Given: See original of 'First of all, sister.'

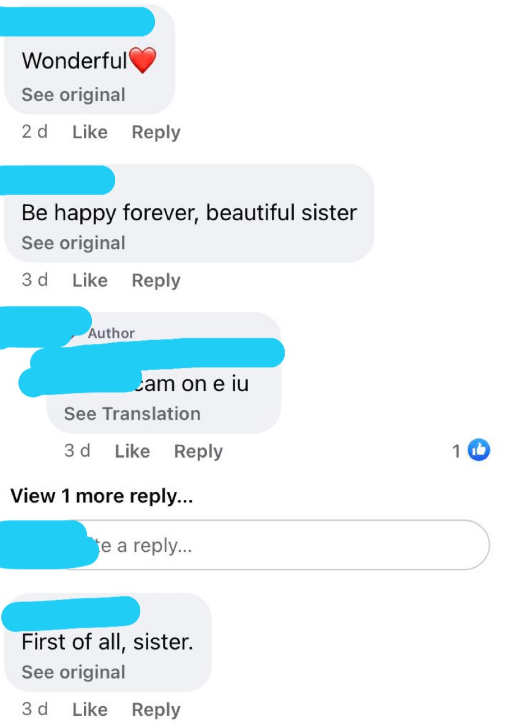Looking at the screenshot, I should coord(73,672).
